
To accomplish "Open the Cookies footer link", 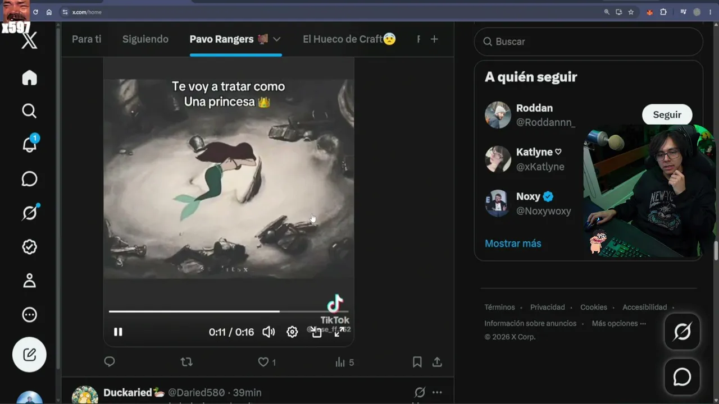I will (x=594, y=307).
